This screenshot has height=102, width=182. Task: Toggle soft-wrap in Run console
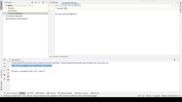[x=8, y=70]
